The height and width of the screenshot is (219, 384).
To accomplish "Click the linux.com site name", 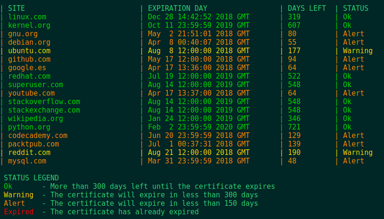I will pos(27,17).
